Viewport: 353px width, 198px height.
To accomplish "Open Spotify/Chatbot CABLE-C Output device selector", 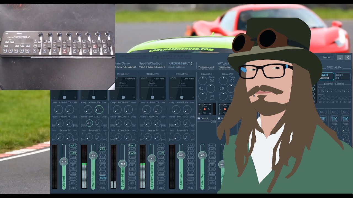I will click(x=152, y=67).
